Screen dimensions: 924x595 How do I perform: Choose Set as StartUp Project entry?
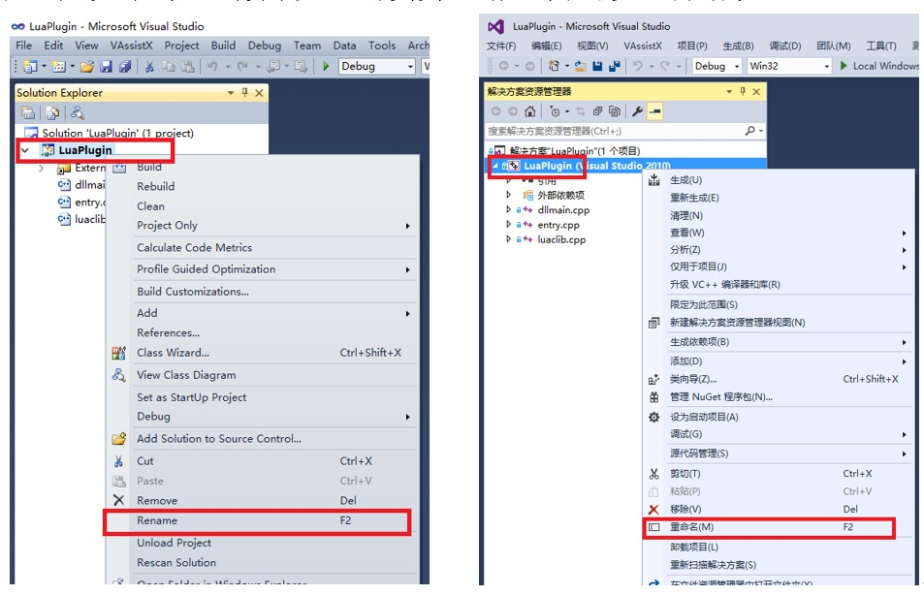click(262, 397)
